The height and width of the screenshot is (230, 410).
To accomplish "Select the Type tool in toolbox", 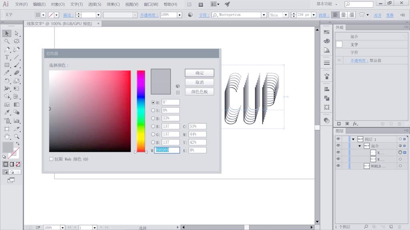I will coord(7,57).
